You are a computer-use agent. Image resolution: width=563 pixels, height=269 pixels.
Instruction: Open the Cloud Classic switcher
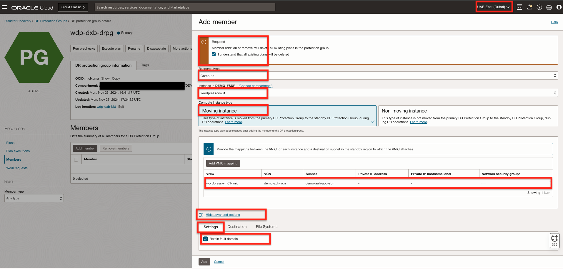click(x=73, y=7)
